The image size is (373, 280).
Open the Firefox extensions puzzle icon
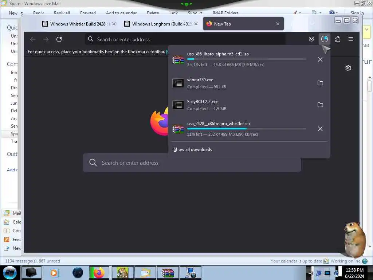[x=338, y=39]
